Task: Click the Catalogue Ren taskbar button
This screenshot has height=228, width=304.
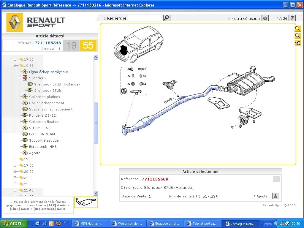Action: click(x=240, y=224)
